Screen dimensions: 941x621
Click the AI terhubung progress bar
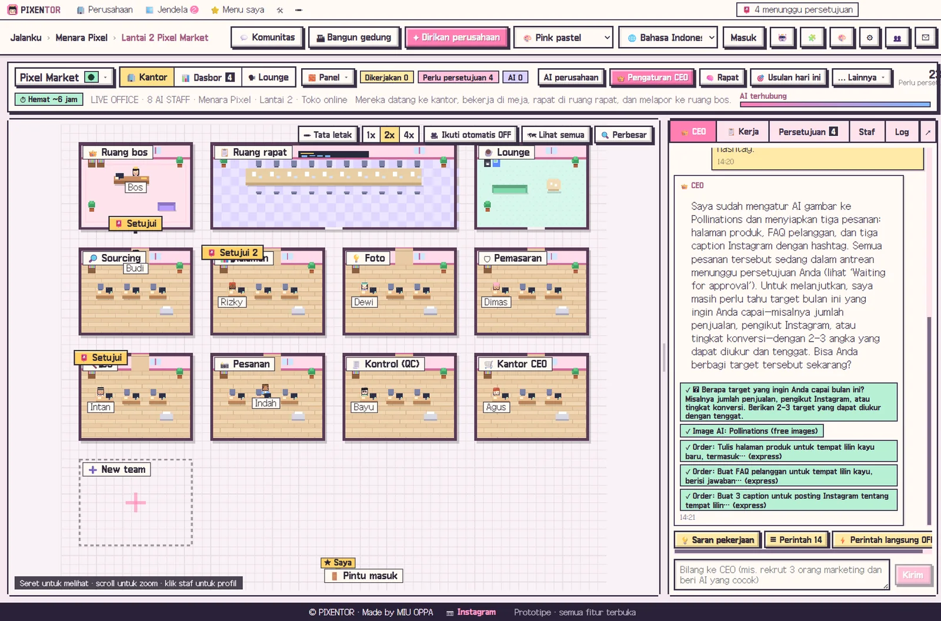point(835,105)
